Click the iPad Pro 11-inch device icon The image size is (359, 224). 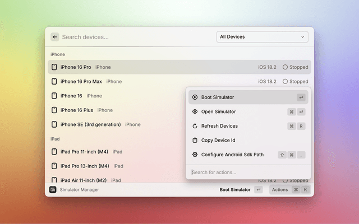pyautogui.click(x=54, y=152)
